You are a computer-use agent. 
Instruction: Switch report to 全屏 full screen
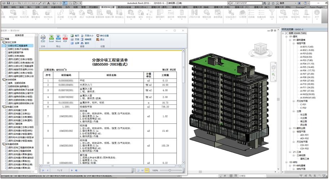point(75,43)
